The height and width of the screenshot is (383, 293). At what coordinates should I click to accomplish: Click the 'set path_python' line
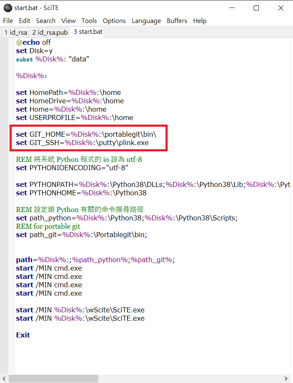127,218
